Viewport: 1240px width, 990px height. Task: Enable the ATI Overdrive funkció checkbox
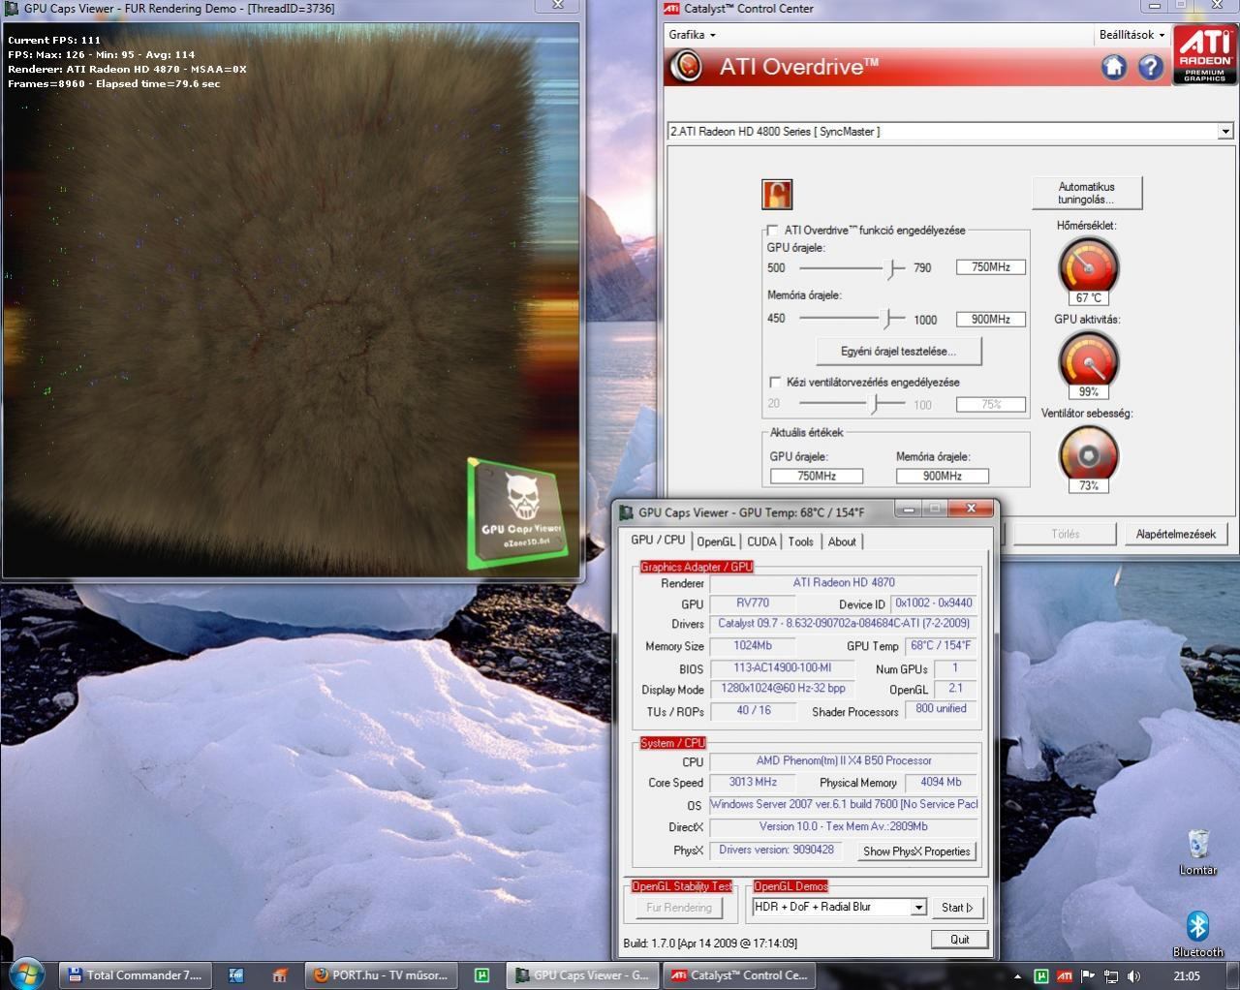coord(772,231)
